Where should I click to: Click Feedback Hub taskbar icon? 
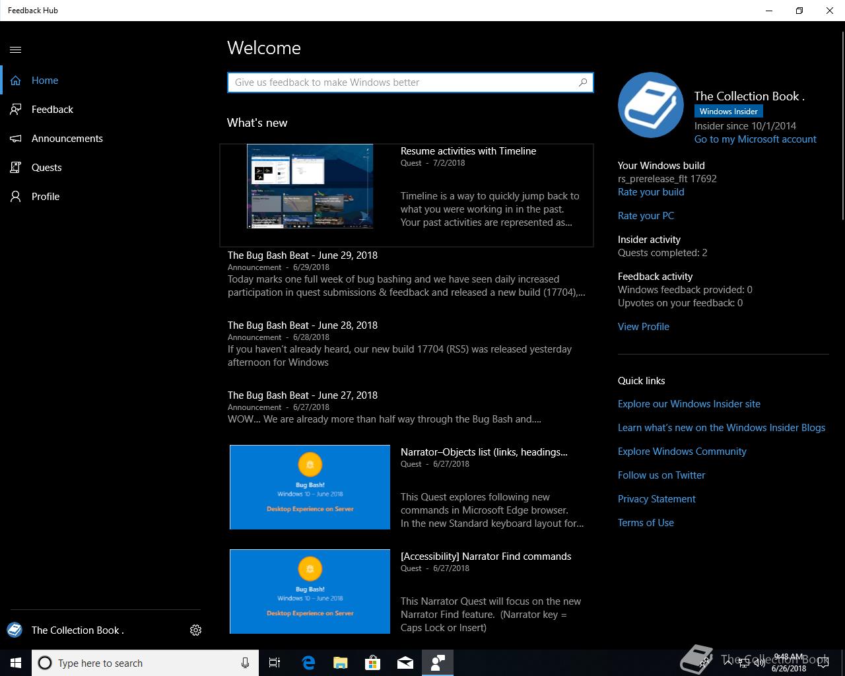coord(438,663)
